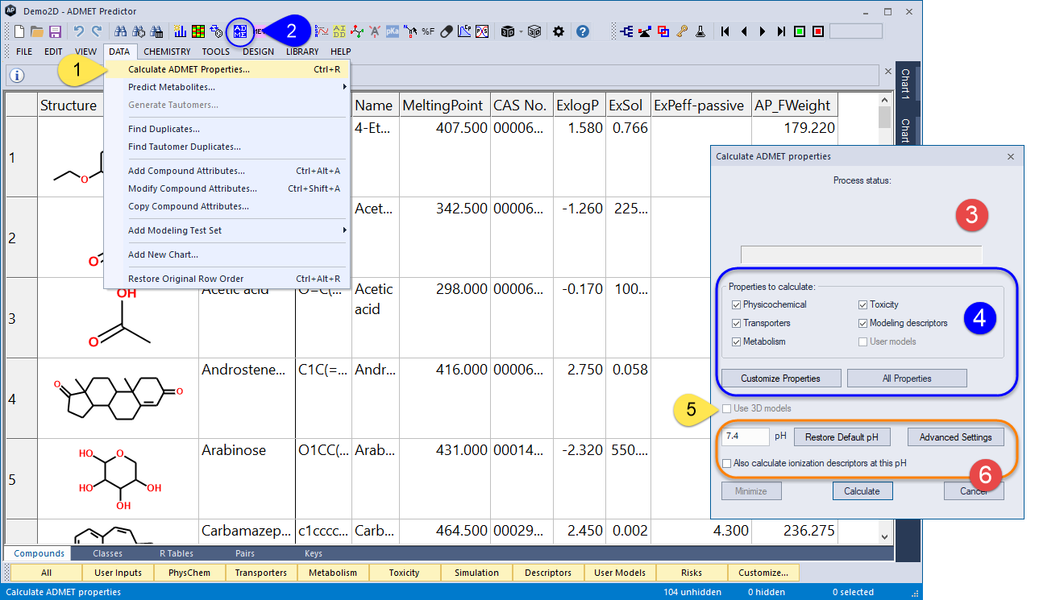This screenshot has height=600, width=1064.
Task: Click the AIDD toolbar icon
Action: pyautogui.click(x=339, y=31)
